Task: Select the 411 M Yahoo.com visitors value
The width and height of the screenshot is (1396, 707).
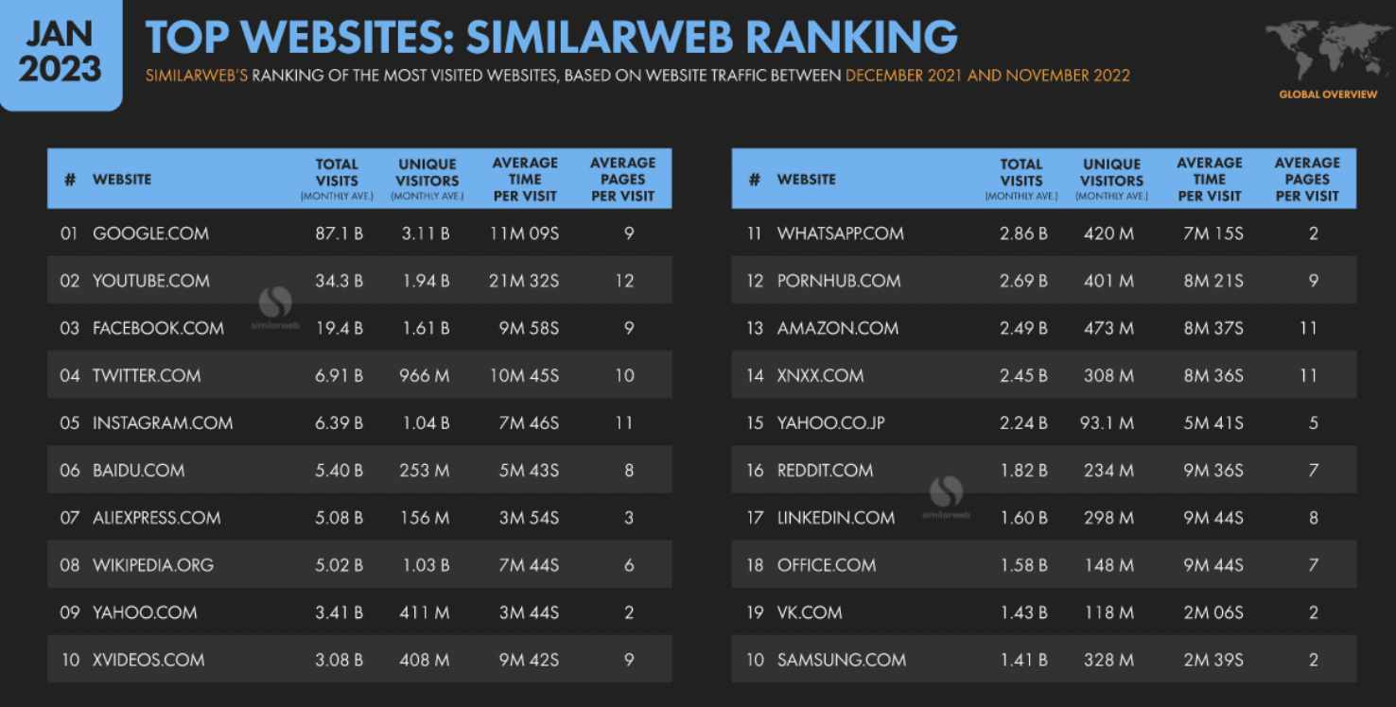Action: pos(426,612)
